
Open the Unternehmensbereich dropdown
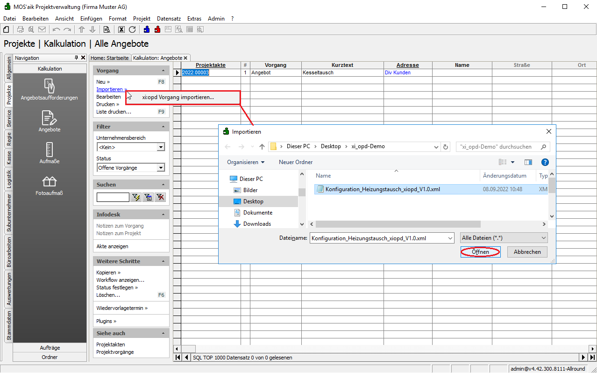[161, 147]
